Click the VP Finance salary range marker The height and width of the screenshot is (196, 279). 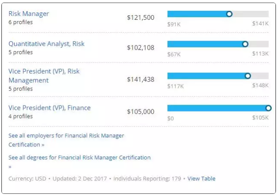point(268,108)
